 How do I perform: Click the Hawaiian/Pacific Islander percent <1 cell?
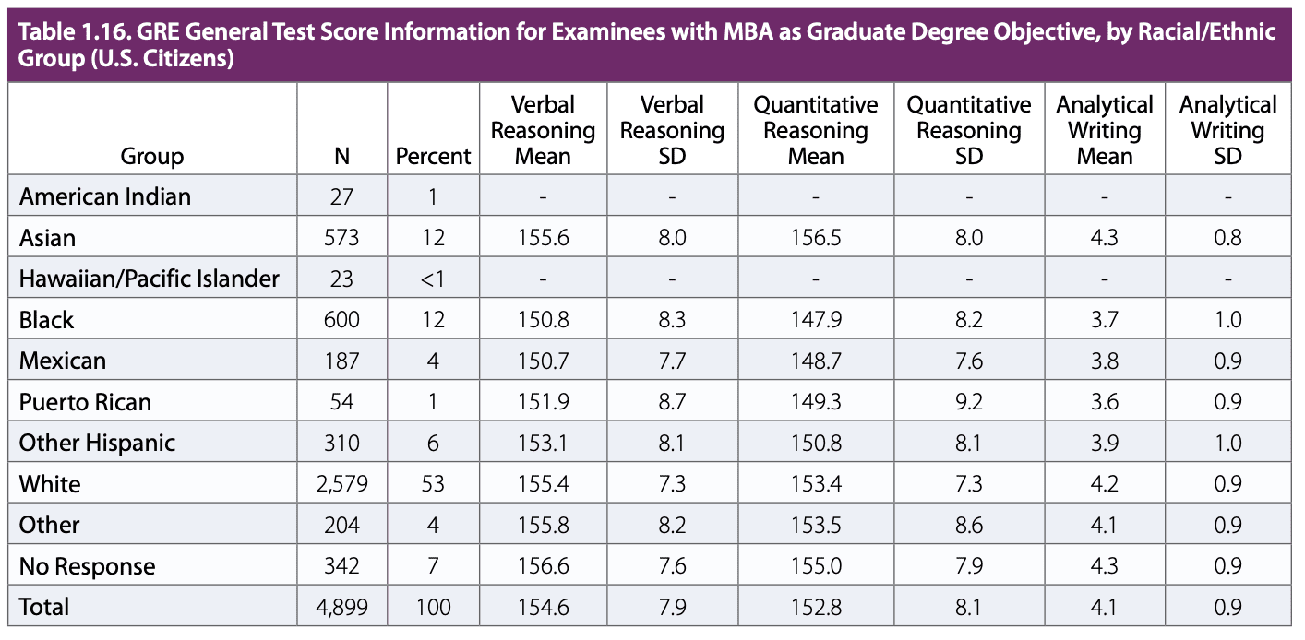(x=433, y=279)
